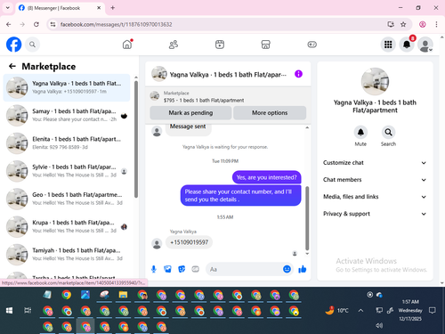Click the 'Yes, are you interested?' message
The height and width of the screenshot is (334, 445).
coord(266,177)
